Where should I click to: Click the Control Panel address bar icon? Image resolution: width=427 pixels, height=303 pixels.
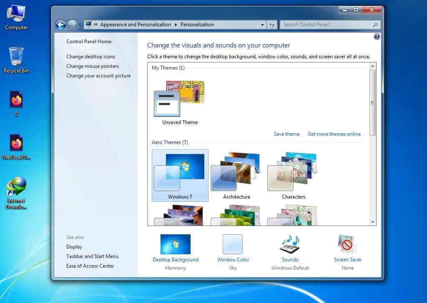pos(88,24)
